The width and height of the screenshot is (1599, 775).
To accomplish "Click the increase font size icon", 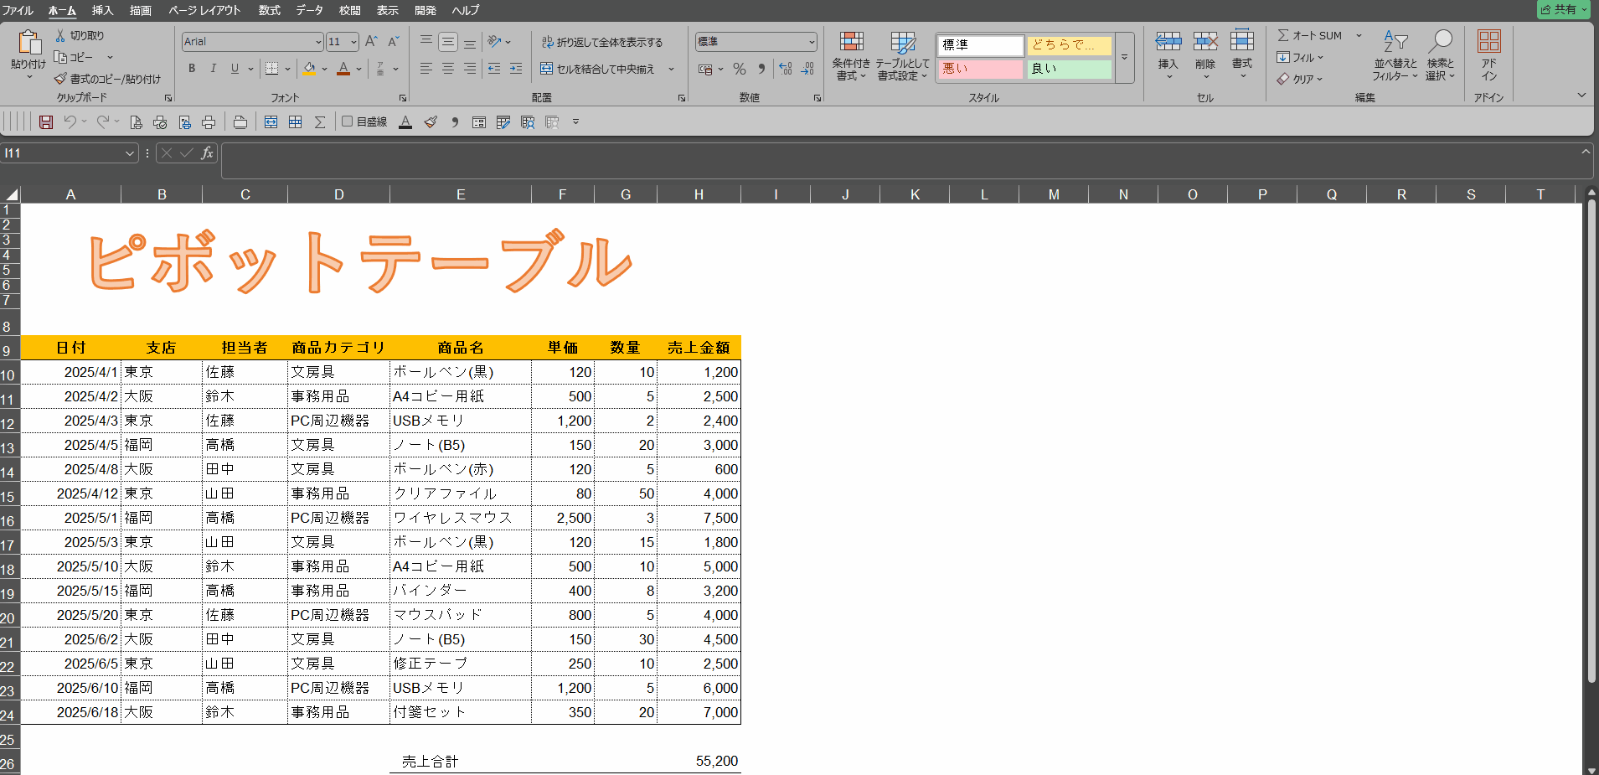I will (x=371, y=42).
